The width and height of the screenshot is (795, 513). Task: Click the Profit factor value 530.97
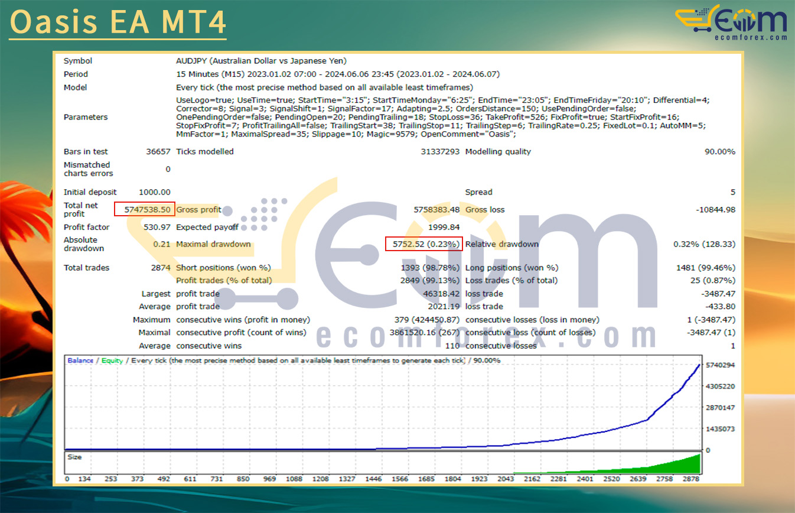(x=157, y=227)
